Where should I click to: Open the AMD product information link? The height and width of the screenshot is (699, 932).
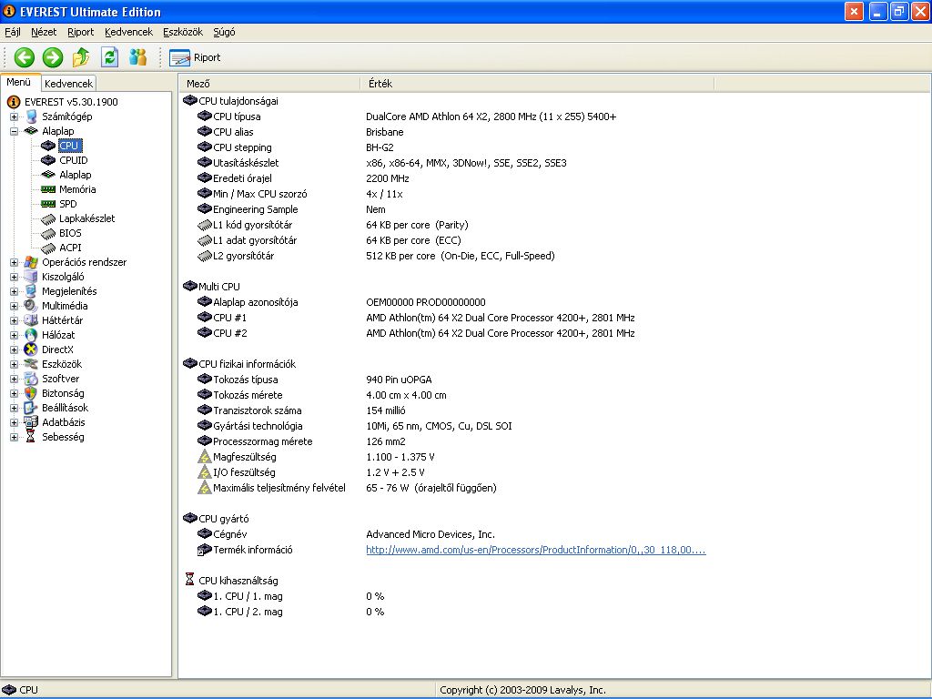point(535,550)
